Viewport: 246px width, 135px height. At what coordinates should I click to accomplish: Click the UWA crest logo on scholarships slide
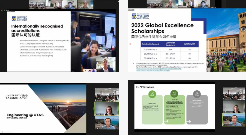click(x=134, y=16)
